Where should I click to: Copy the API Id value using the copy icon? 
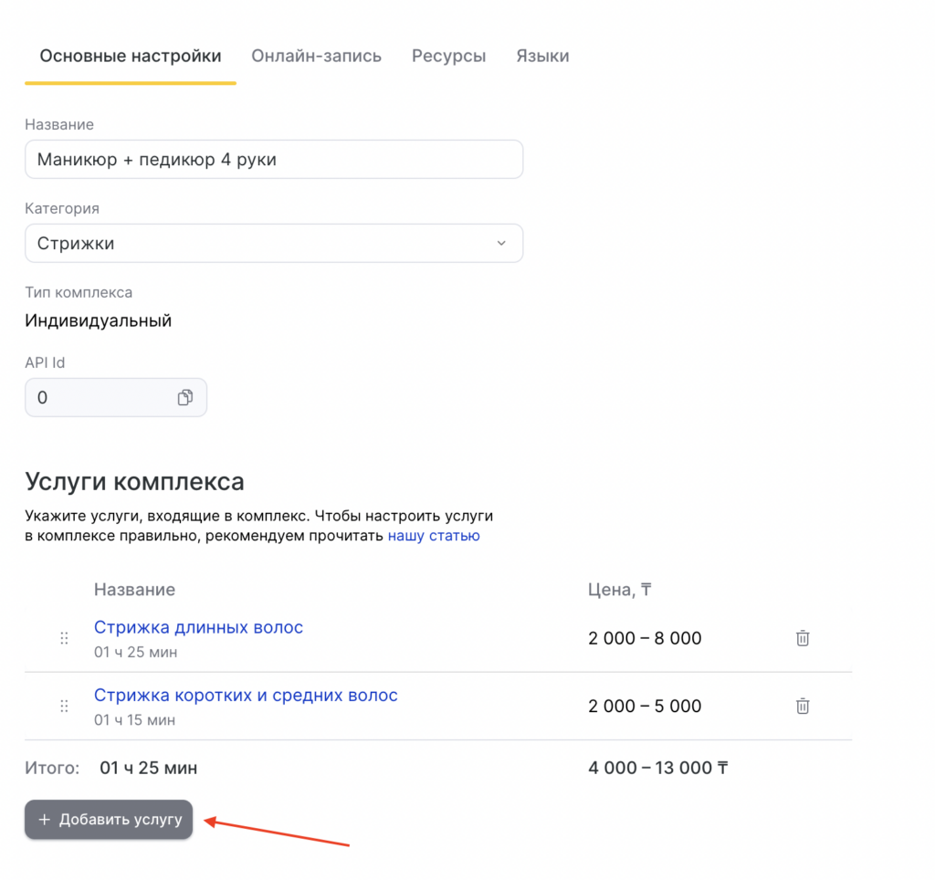[x=185, y=398]
